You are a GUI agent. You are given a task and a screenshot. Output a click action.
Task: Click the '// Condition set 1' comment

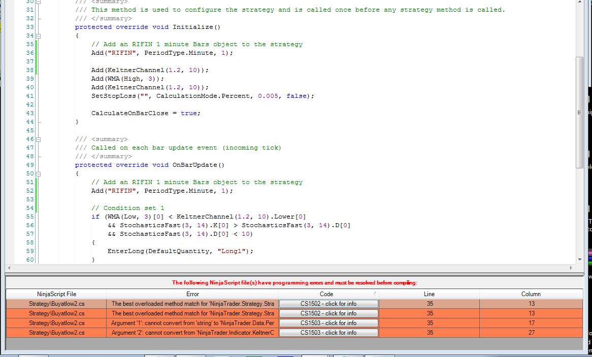pos(127,208)
